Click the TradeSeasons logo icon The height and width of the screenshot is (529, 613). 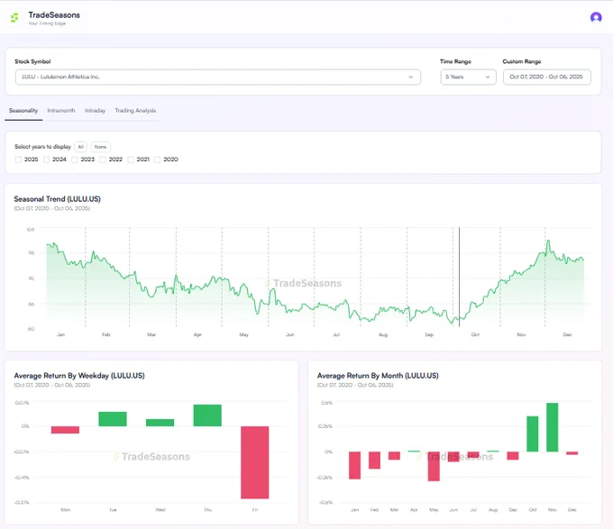14,18
